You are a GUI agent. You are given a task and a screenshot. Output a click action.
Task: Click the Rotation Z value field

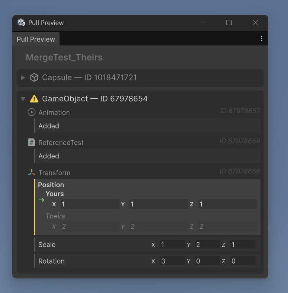(243, 261)
